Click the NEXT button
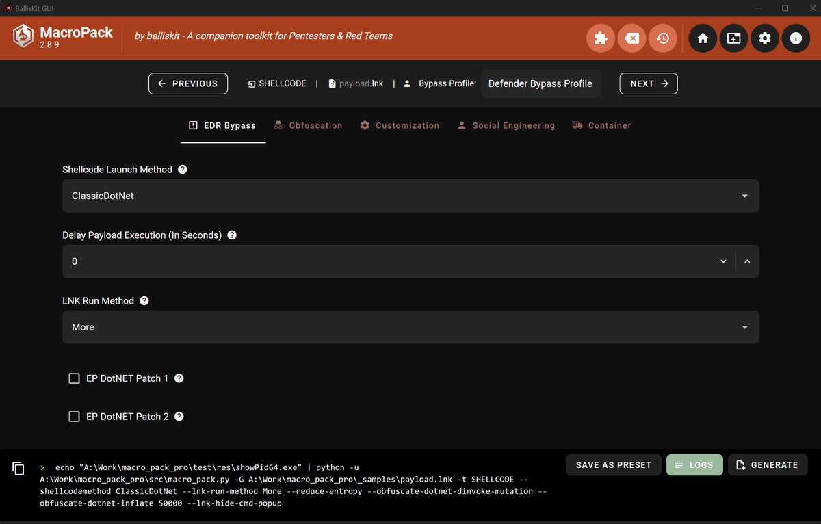This screenshot has width=821, height=524. coord(649,83)
